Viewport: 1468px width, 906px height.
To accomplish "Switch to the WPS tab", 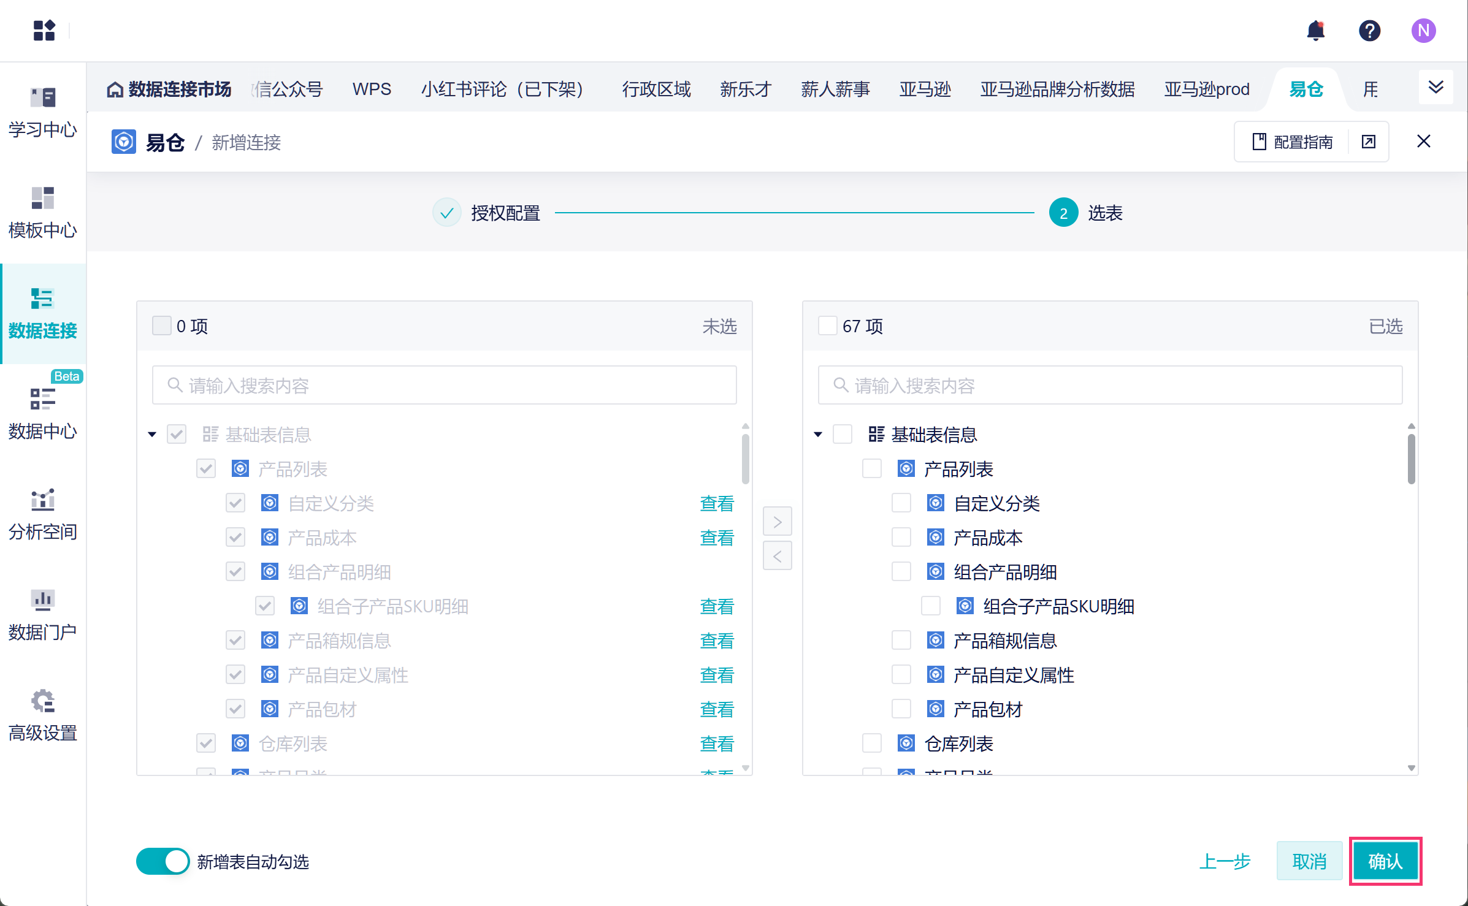I will [x=372, y=89].
